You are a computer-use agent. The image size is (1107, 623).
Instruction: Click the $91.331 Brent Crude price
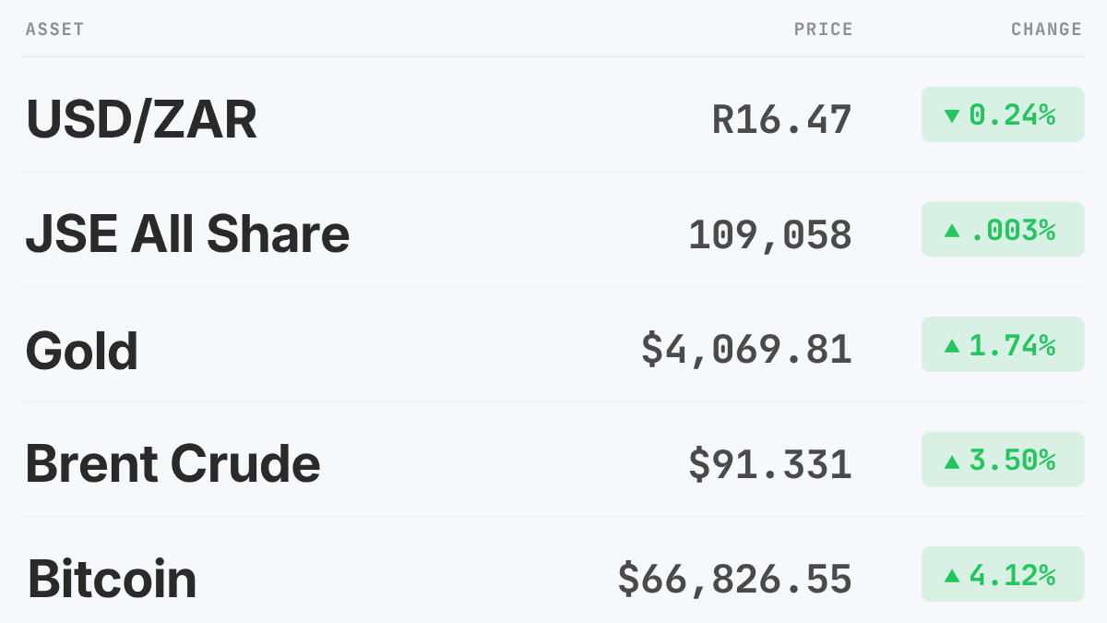(770, 463)
